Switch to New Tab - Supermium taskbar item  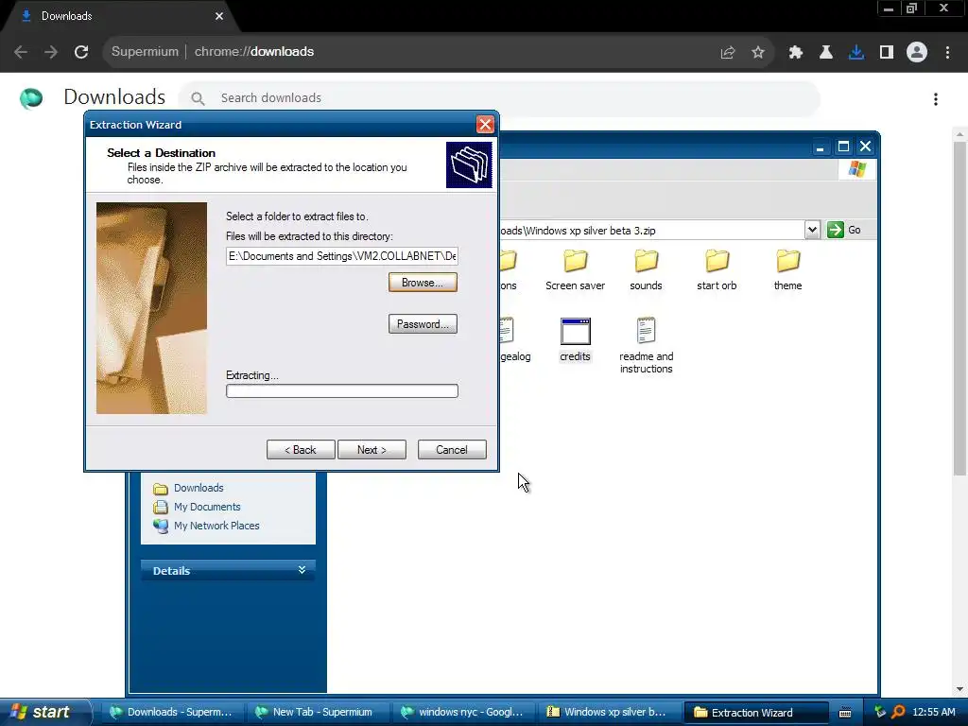317,713
